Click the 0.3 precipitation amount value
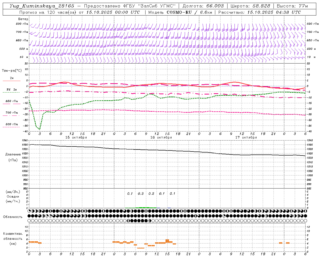Image resolution: width=320 pixels, height=256 pixels. tap(141, 194)
